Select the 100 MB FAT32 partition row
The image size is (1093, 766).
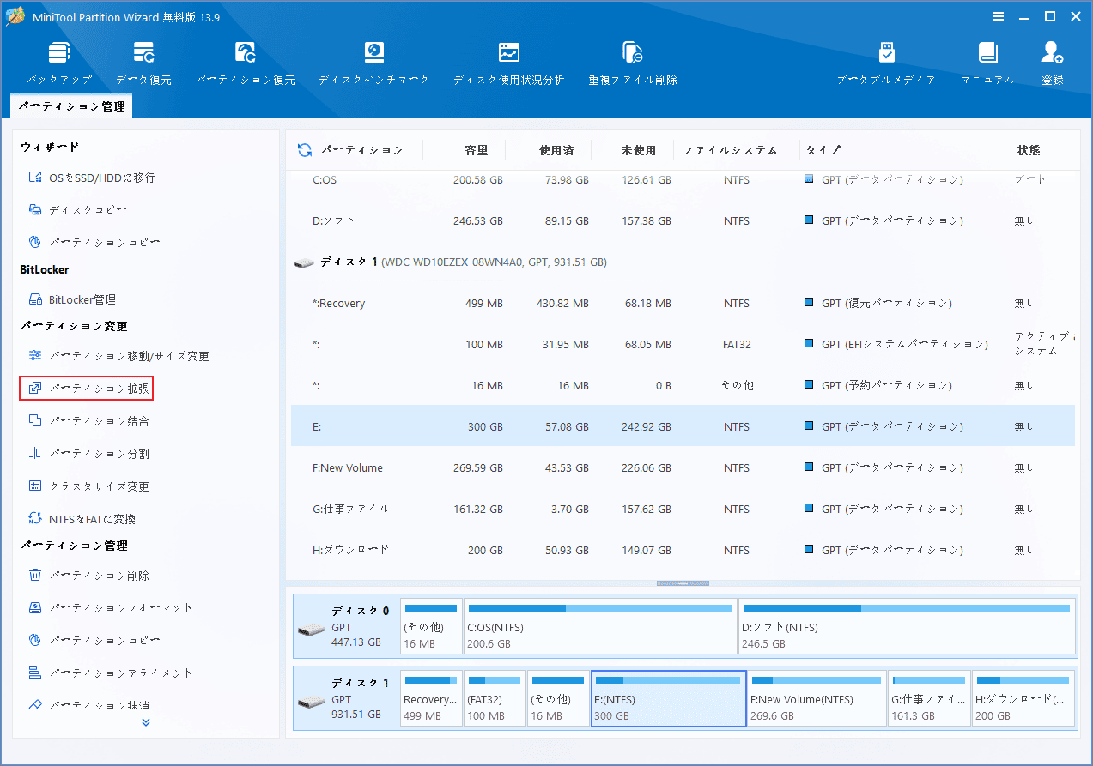683,344
